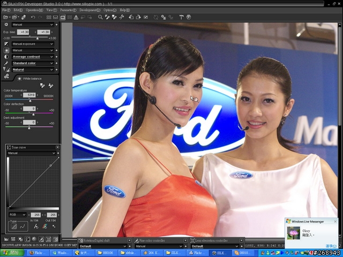The height and width of the screenshot is (257, 343).
Task: Open file icon in the toolbar
Action: pyautogui.click(x=6, y=17)
